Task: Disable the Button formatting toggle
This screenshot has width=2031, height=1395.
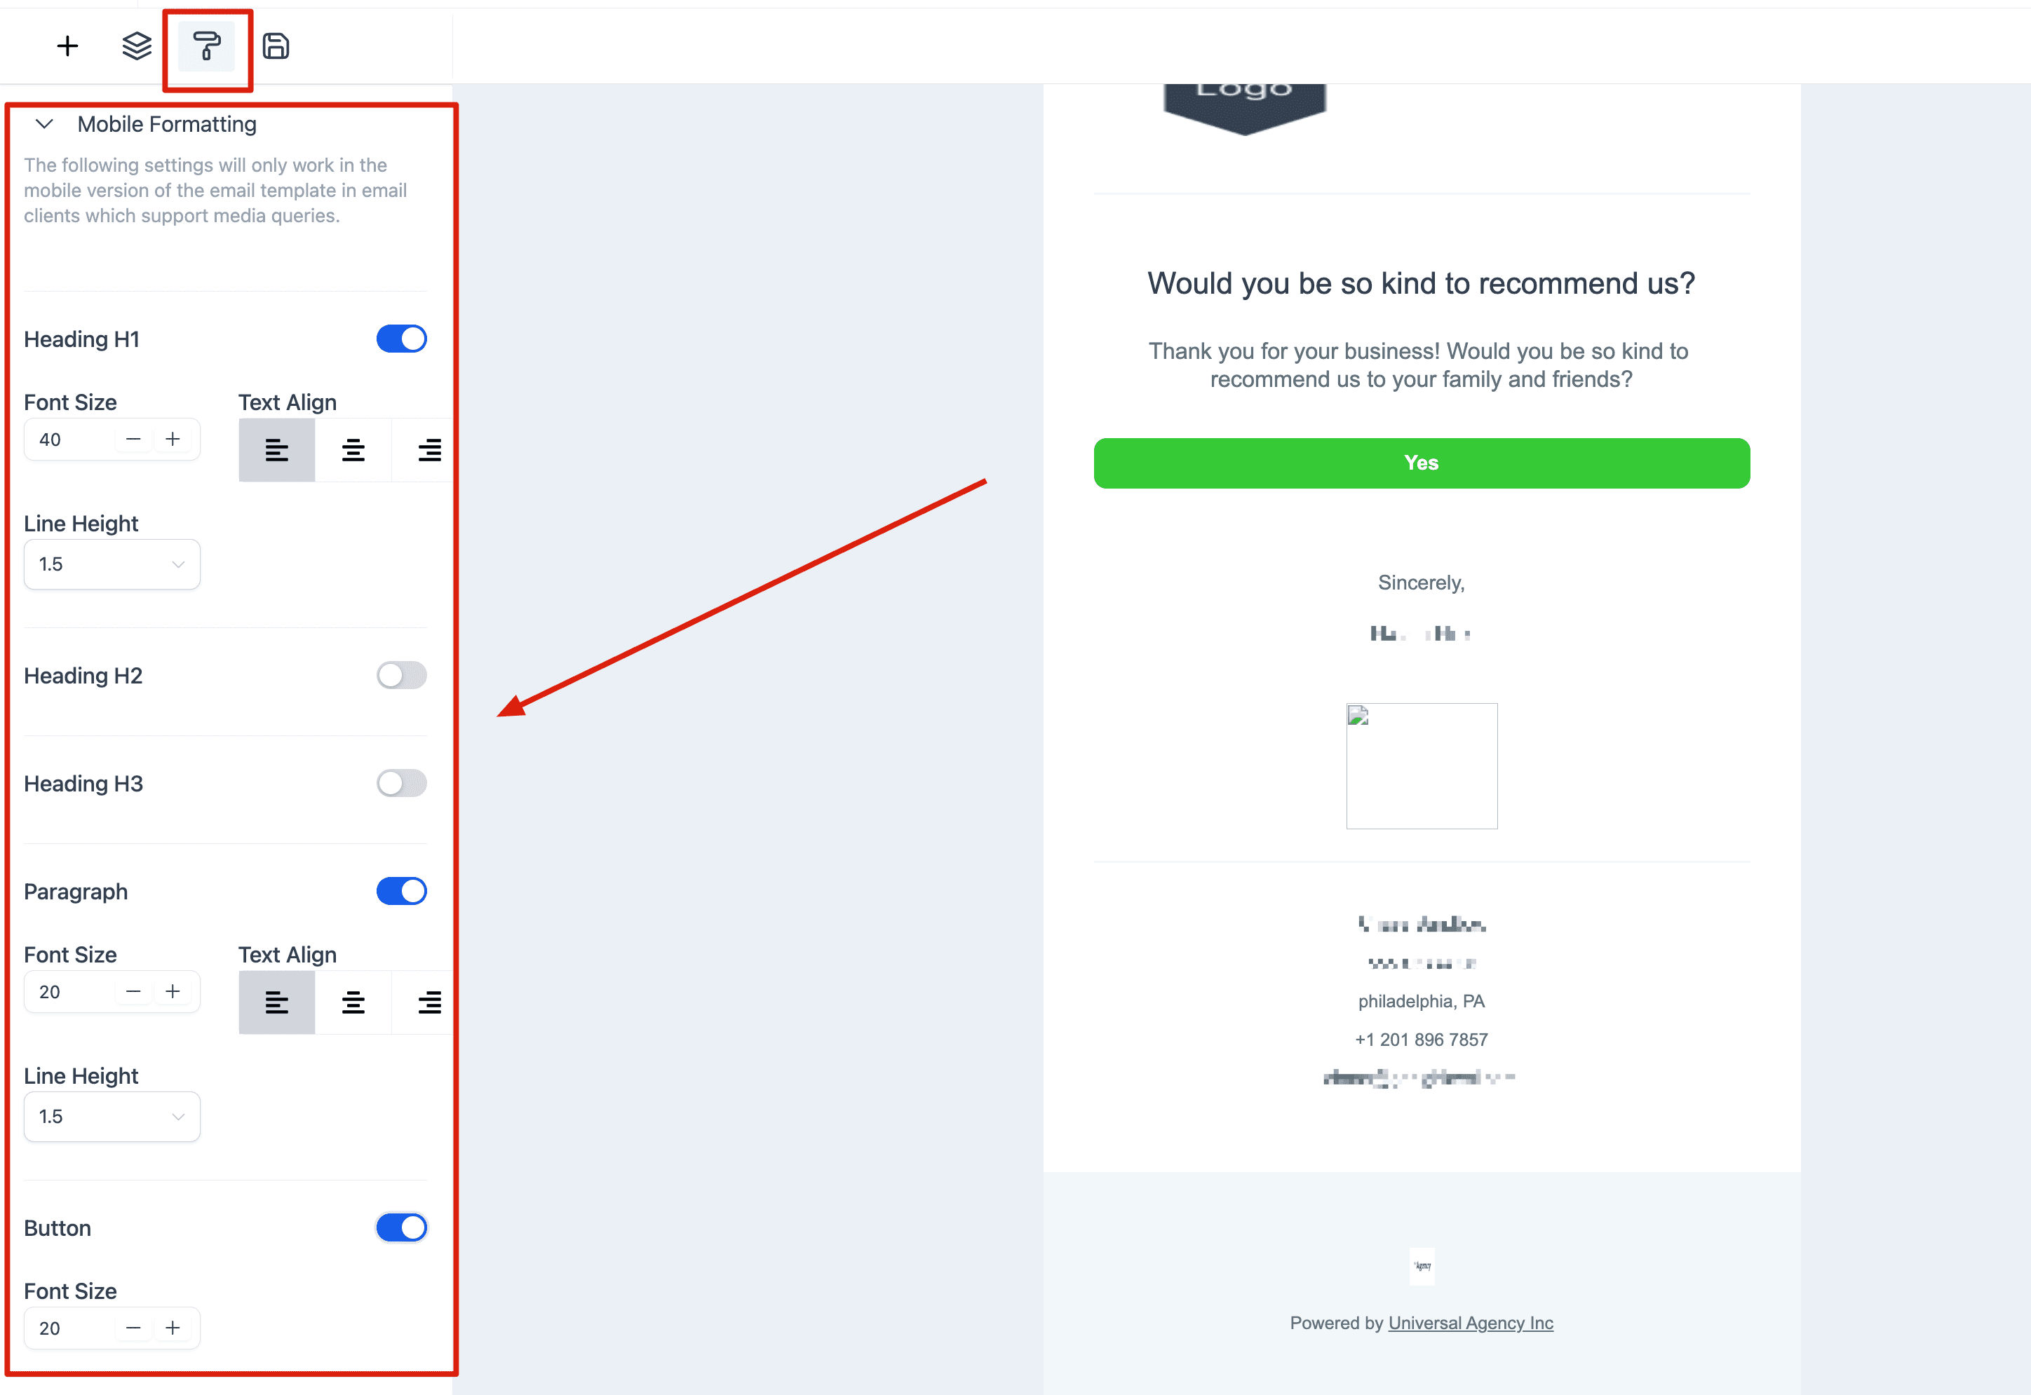Action: click(401, 1227)
